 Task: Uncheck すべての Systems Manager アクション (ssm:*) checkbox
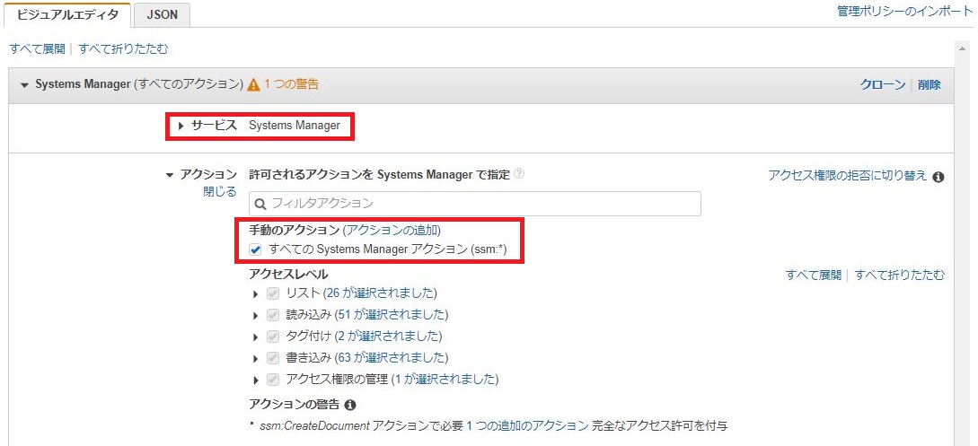tap(254, 249)
